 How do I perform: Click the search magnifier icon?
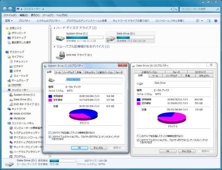click(217, 9)
